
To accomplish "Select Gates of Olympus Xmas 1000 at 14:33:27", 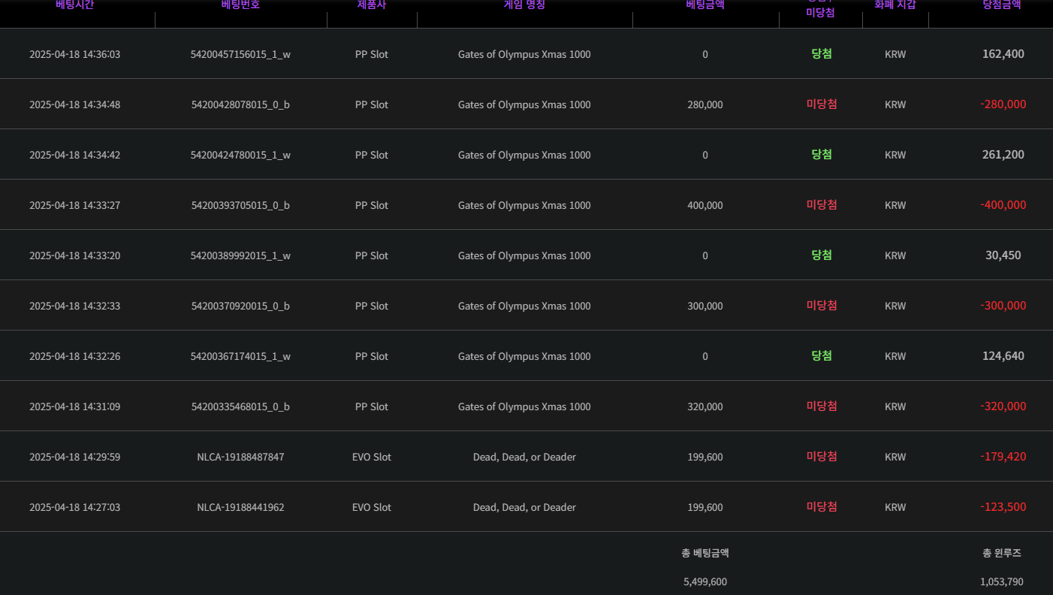I will pyautogui.click(x=524, y=205).
